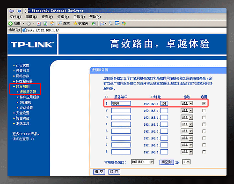The width and height of the screenshot is (234, 184).
Task: Check the enable checkbox for row 5
Action: (x=204, y=131)
